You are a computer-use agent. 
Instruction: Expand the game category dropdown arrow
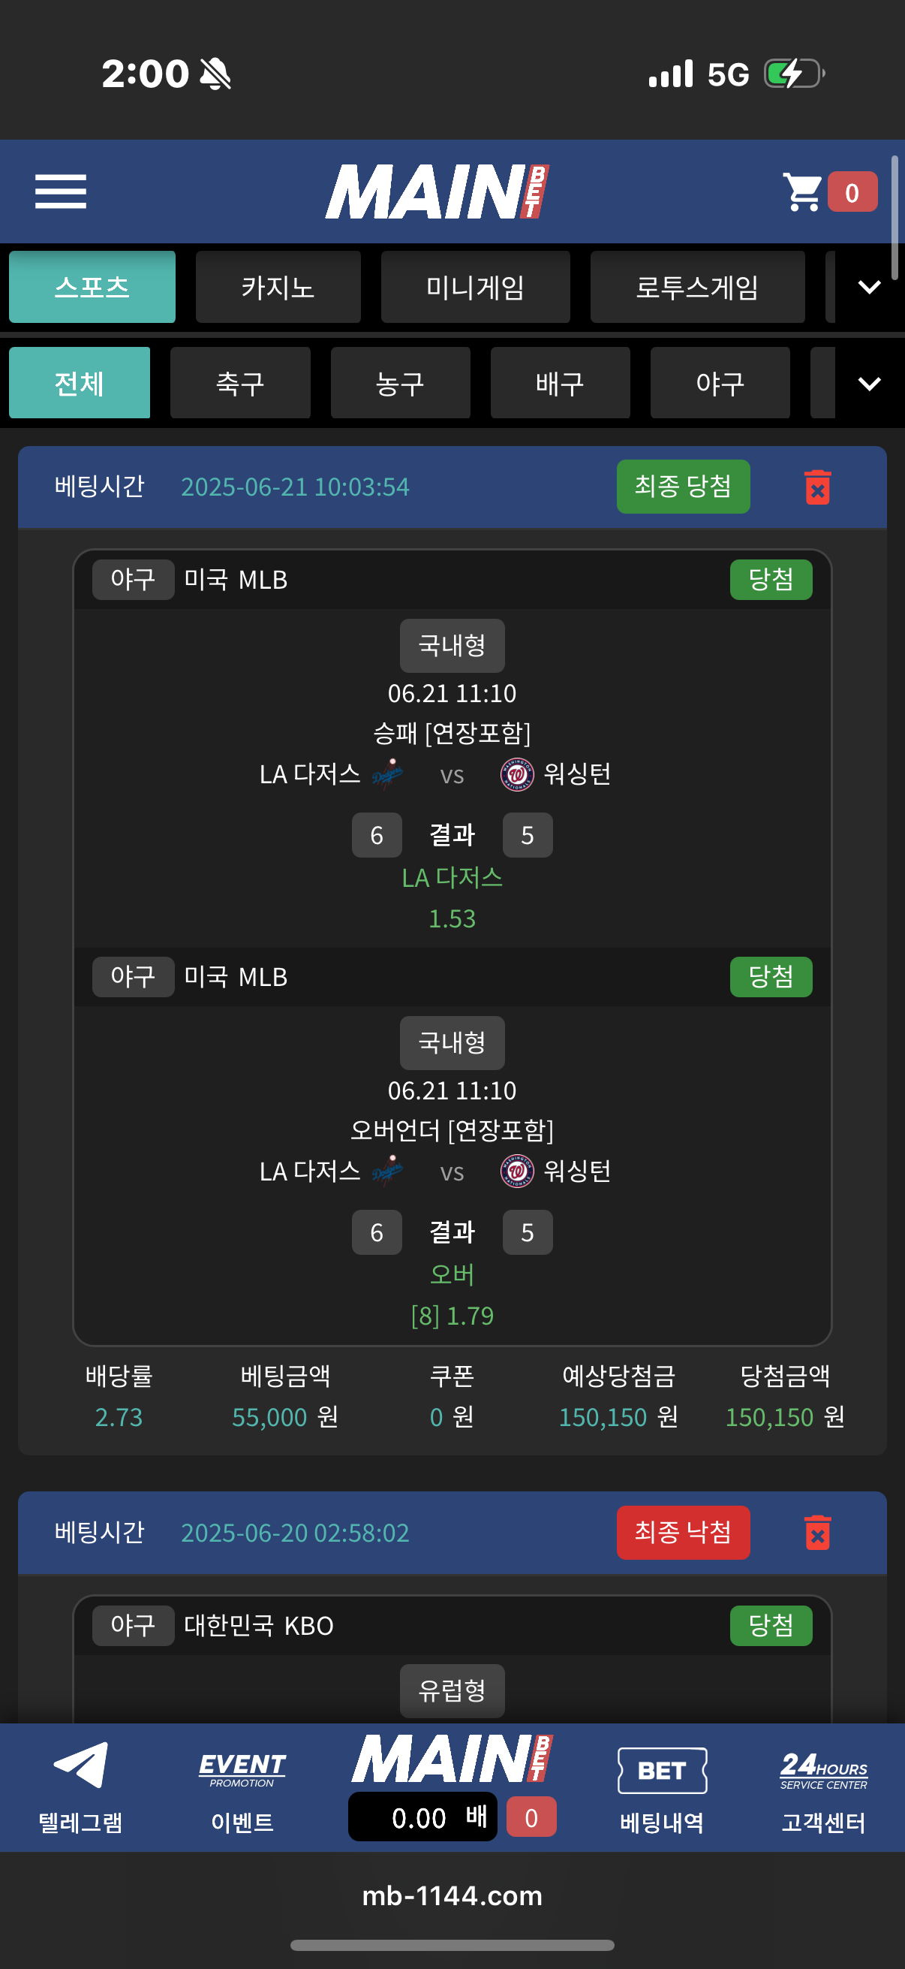[869, 288]
